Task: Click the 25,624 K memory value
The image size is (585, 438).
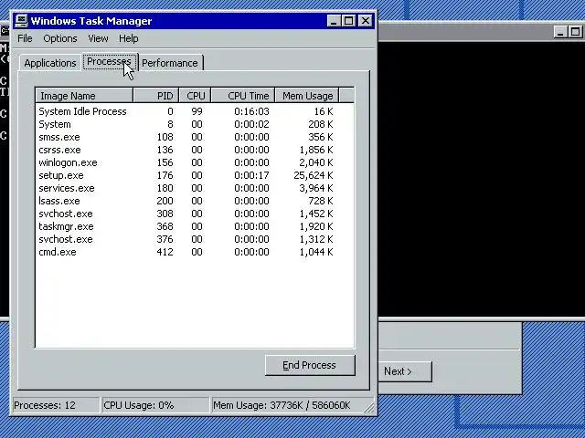Action: (314, 175)
